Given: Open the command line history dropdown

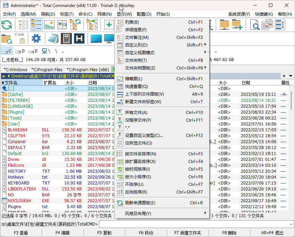Looking at the screenshot, I should pos(291,224).
